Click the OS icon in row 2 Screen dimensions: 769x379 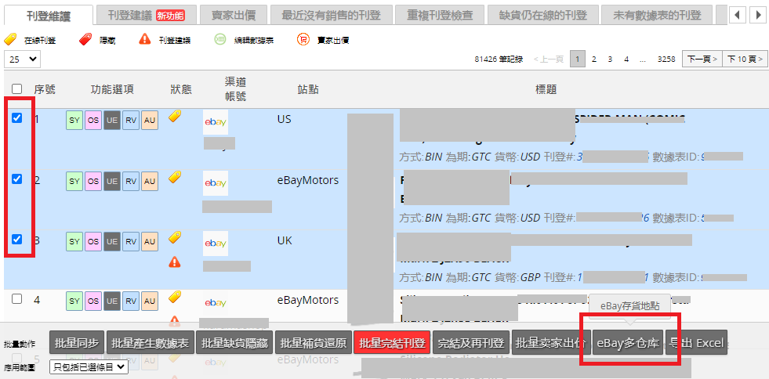pyautogui.click(x=93, y=182)
